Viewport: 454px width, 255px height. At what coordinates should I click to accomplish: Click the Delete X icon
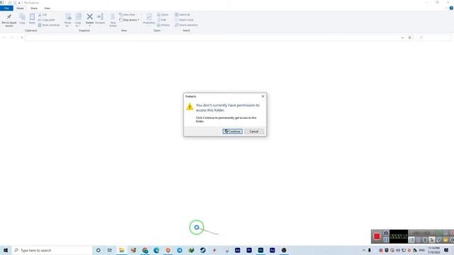(90, 17)
